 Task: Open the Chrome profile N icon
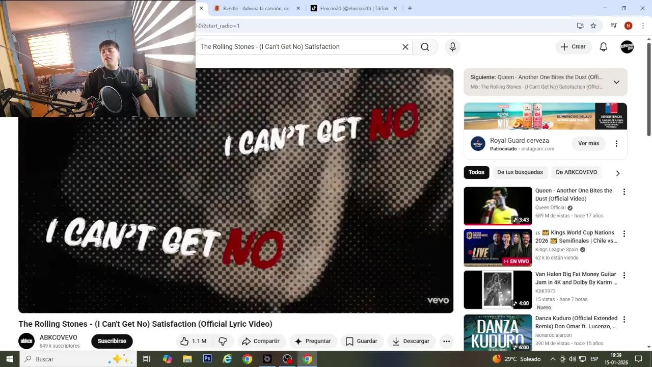[628, 25]
